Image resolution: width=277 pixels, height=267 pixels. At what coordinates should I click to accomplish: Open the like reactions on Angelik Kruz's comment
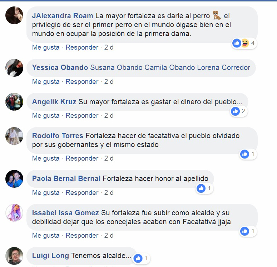tap(235, 111)
